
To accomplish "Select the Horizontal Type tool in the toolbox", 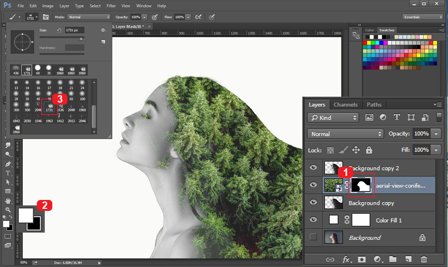I will click(x=8, y=173).
